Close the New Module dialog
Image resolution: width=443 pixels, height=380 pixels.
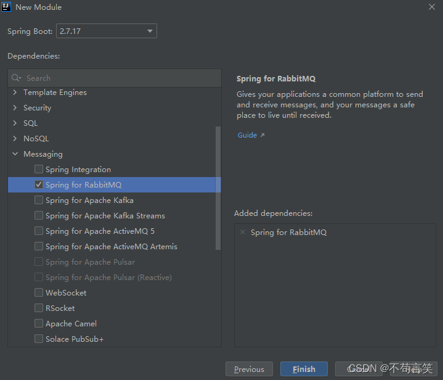coord(432,7)
